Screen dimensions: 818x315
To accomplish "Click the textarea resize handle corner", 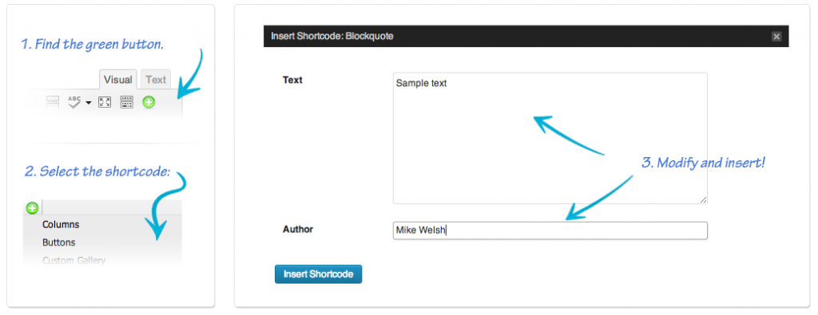I will (704, 200).
